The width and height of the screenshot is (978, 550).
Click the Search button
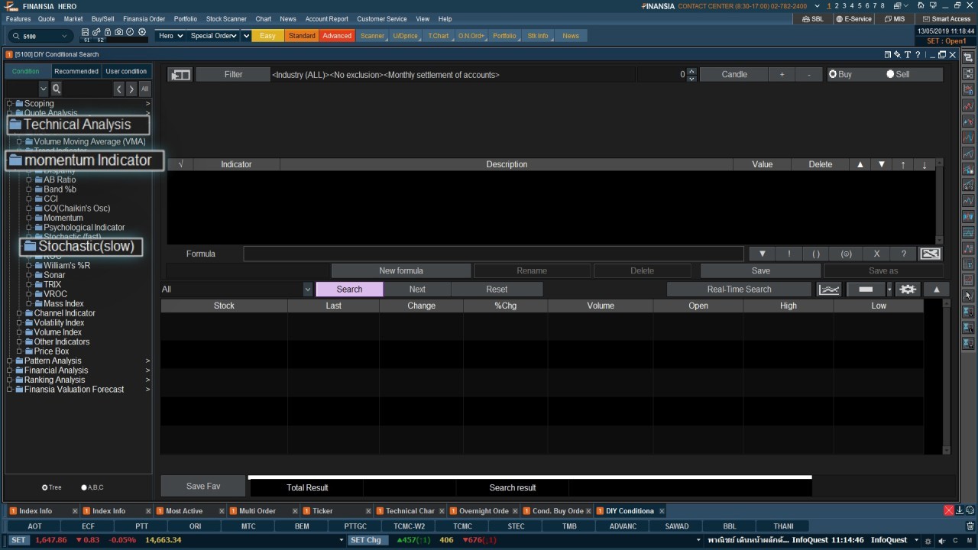tap(349, 290)
